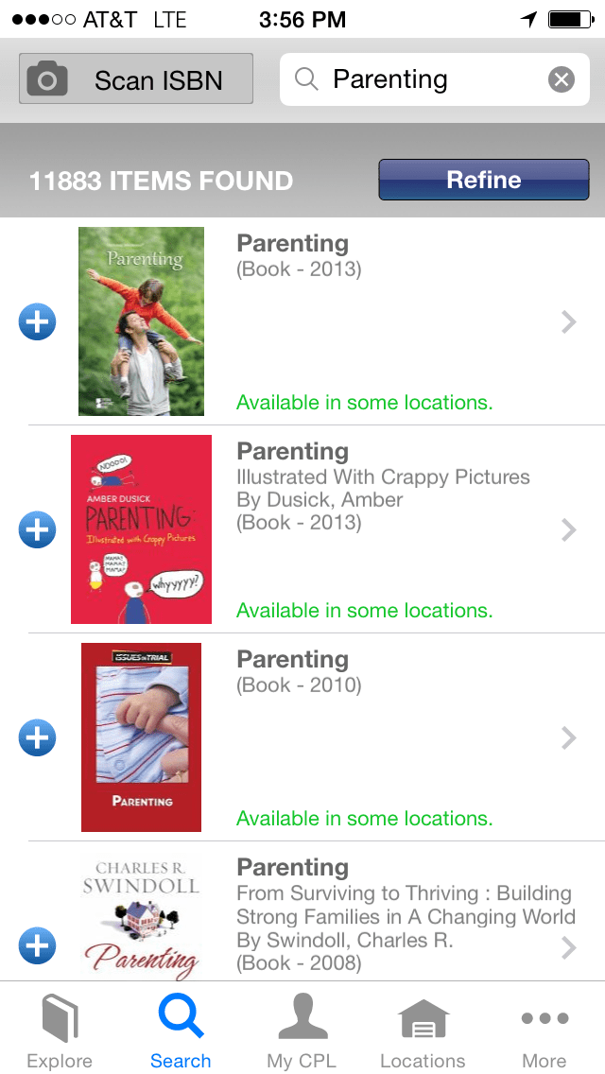Add the Parenting 2010 book to list

coord(38,738)
